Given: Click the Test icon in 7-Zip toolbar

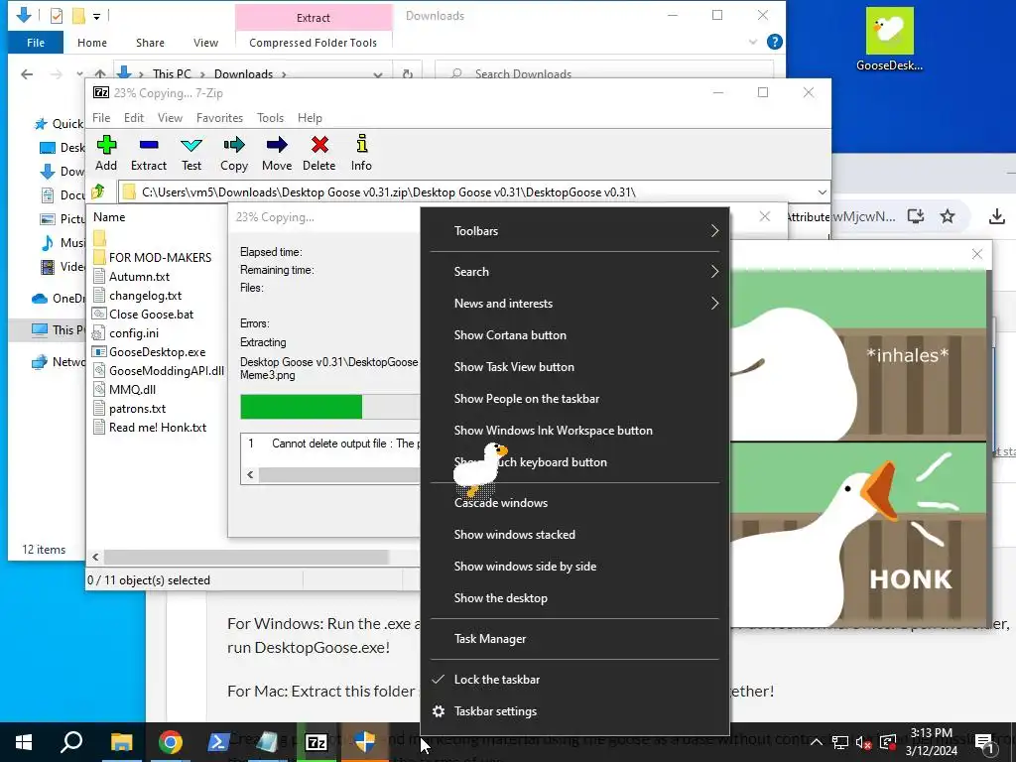Looking at the screenshot, I should (191, 145).
